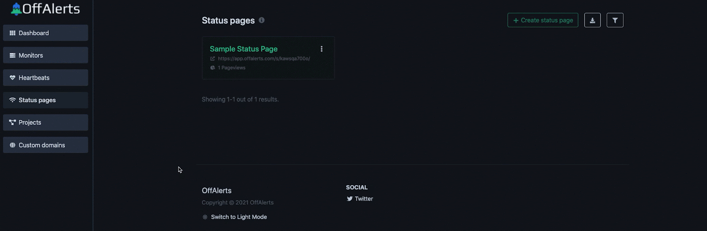This screenshot has height=231, width=707.
Task: Open the filter funnel icon button
Action: coord(615,20)
